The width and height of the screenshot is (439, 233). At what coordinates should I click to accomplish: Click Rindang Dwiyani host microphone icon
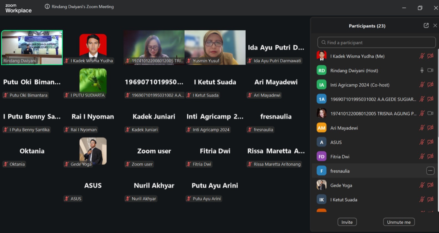pyautogui.click(x=422, y=70)
